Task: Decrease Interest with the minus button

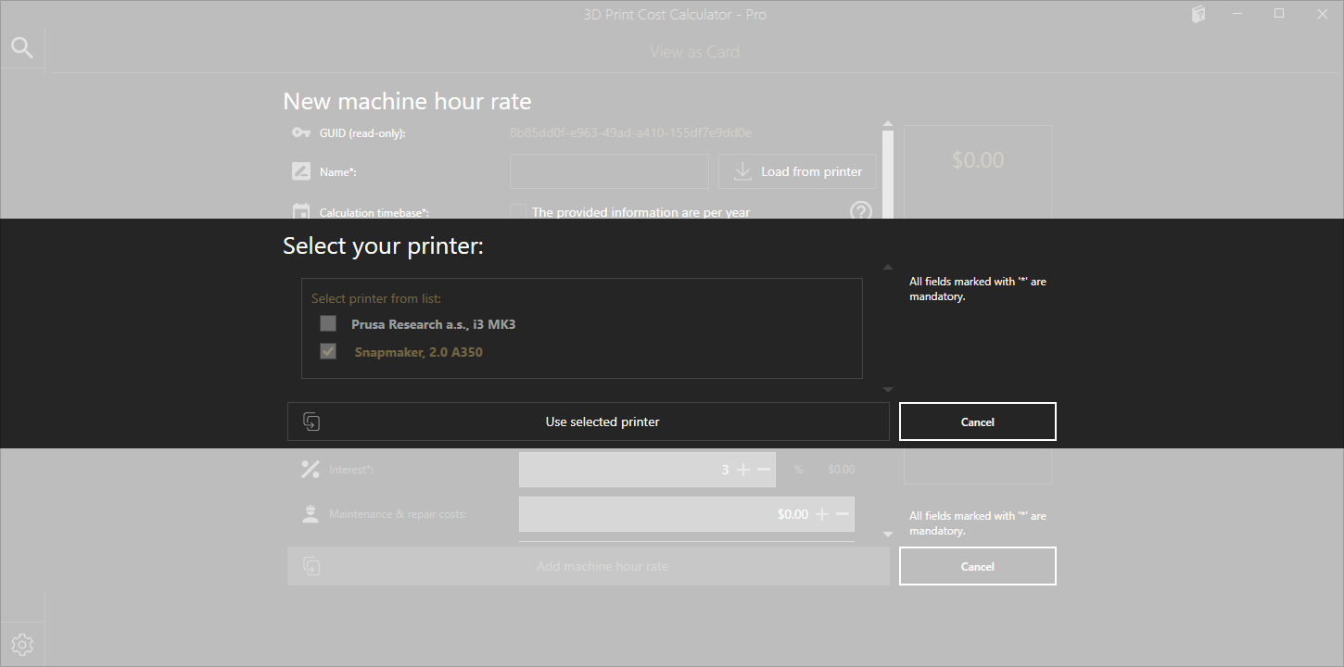Action: (764, 470)
